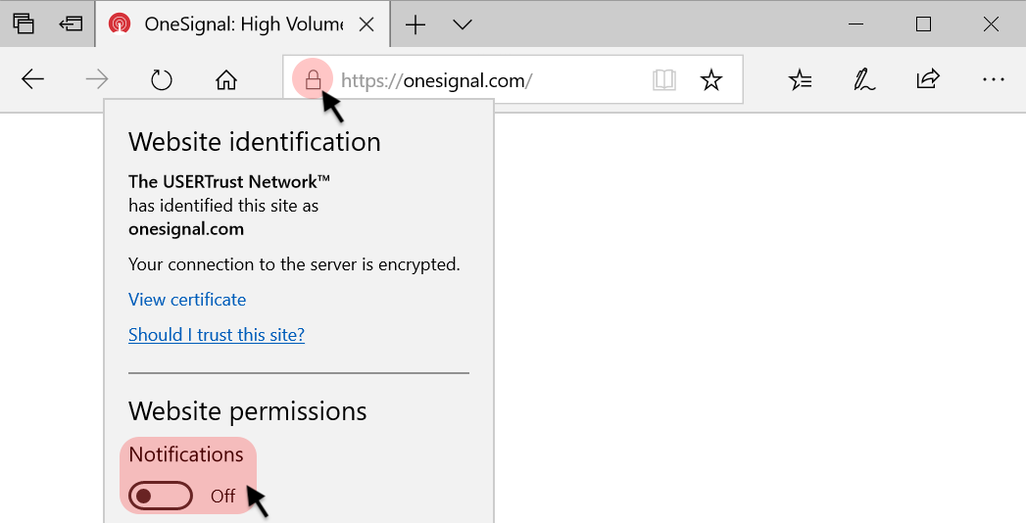Image resolution: width=1026 pixels, height=523 pixels.
Task: Click the forward navigation arrow
Action: coord(97,80)
